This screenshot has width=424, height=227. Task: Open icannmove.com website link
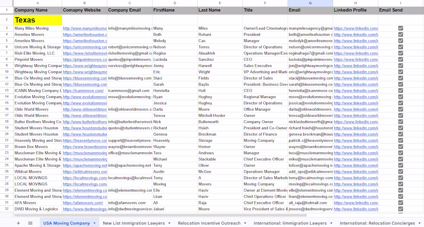coord(83,91)
